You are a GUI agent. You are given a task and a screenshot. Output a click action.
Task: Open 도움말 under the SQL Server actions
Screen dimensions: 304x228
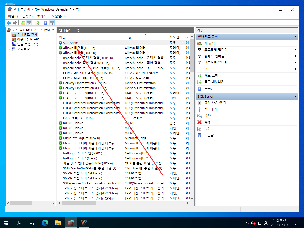209,135
